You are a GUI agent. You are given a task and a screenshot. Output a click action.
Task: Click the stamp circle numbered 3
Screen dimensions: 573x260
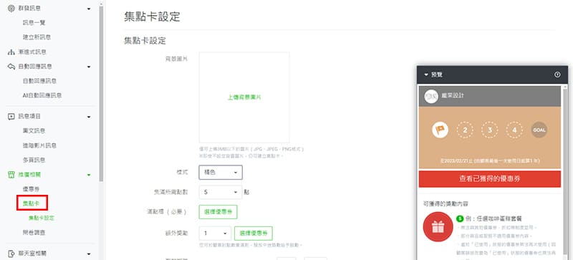490,130
